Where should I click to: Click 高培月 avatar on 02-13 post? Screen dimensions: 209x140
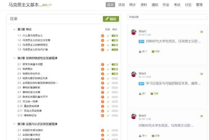[134, 74]
